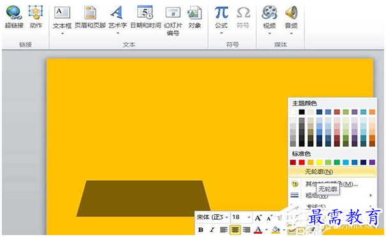Choose dark red standard color

293,162
